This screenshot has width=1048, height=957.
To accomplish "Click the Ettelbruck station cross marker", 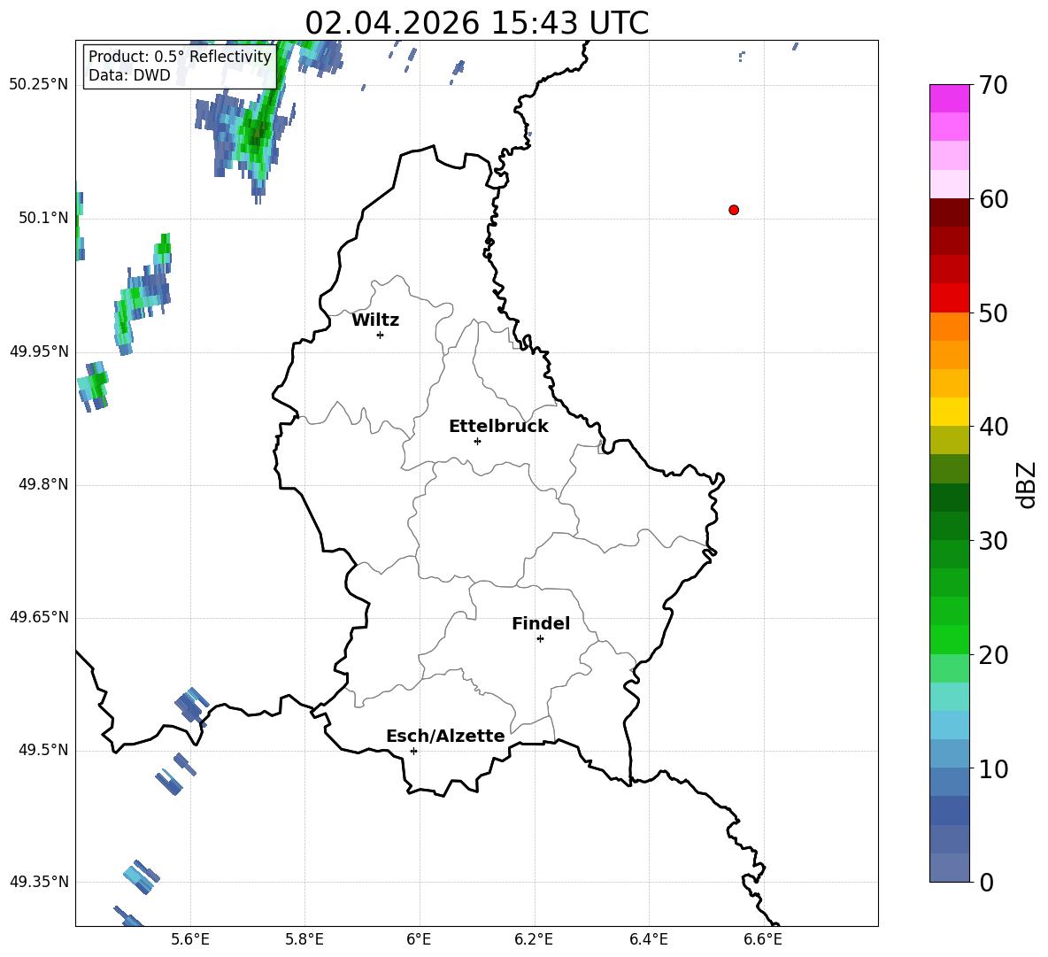I will coord(477,441).
